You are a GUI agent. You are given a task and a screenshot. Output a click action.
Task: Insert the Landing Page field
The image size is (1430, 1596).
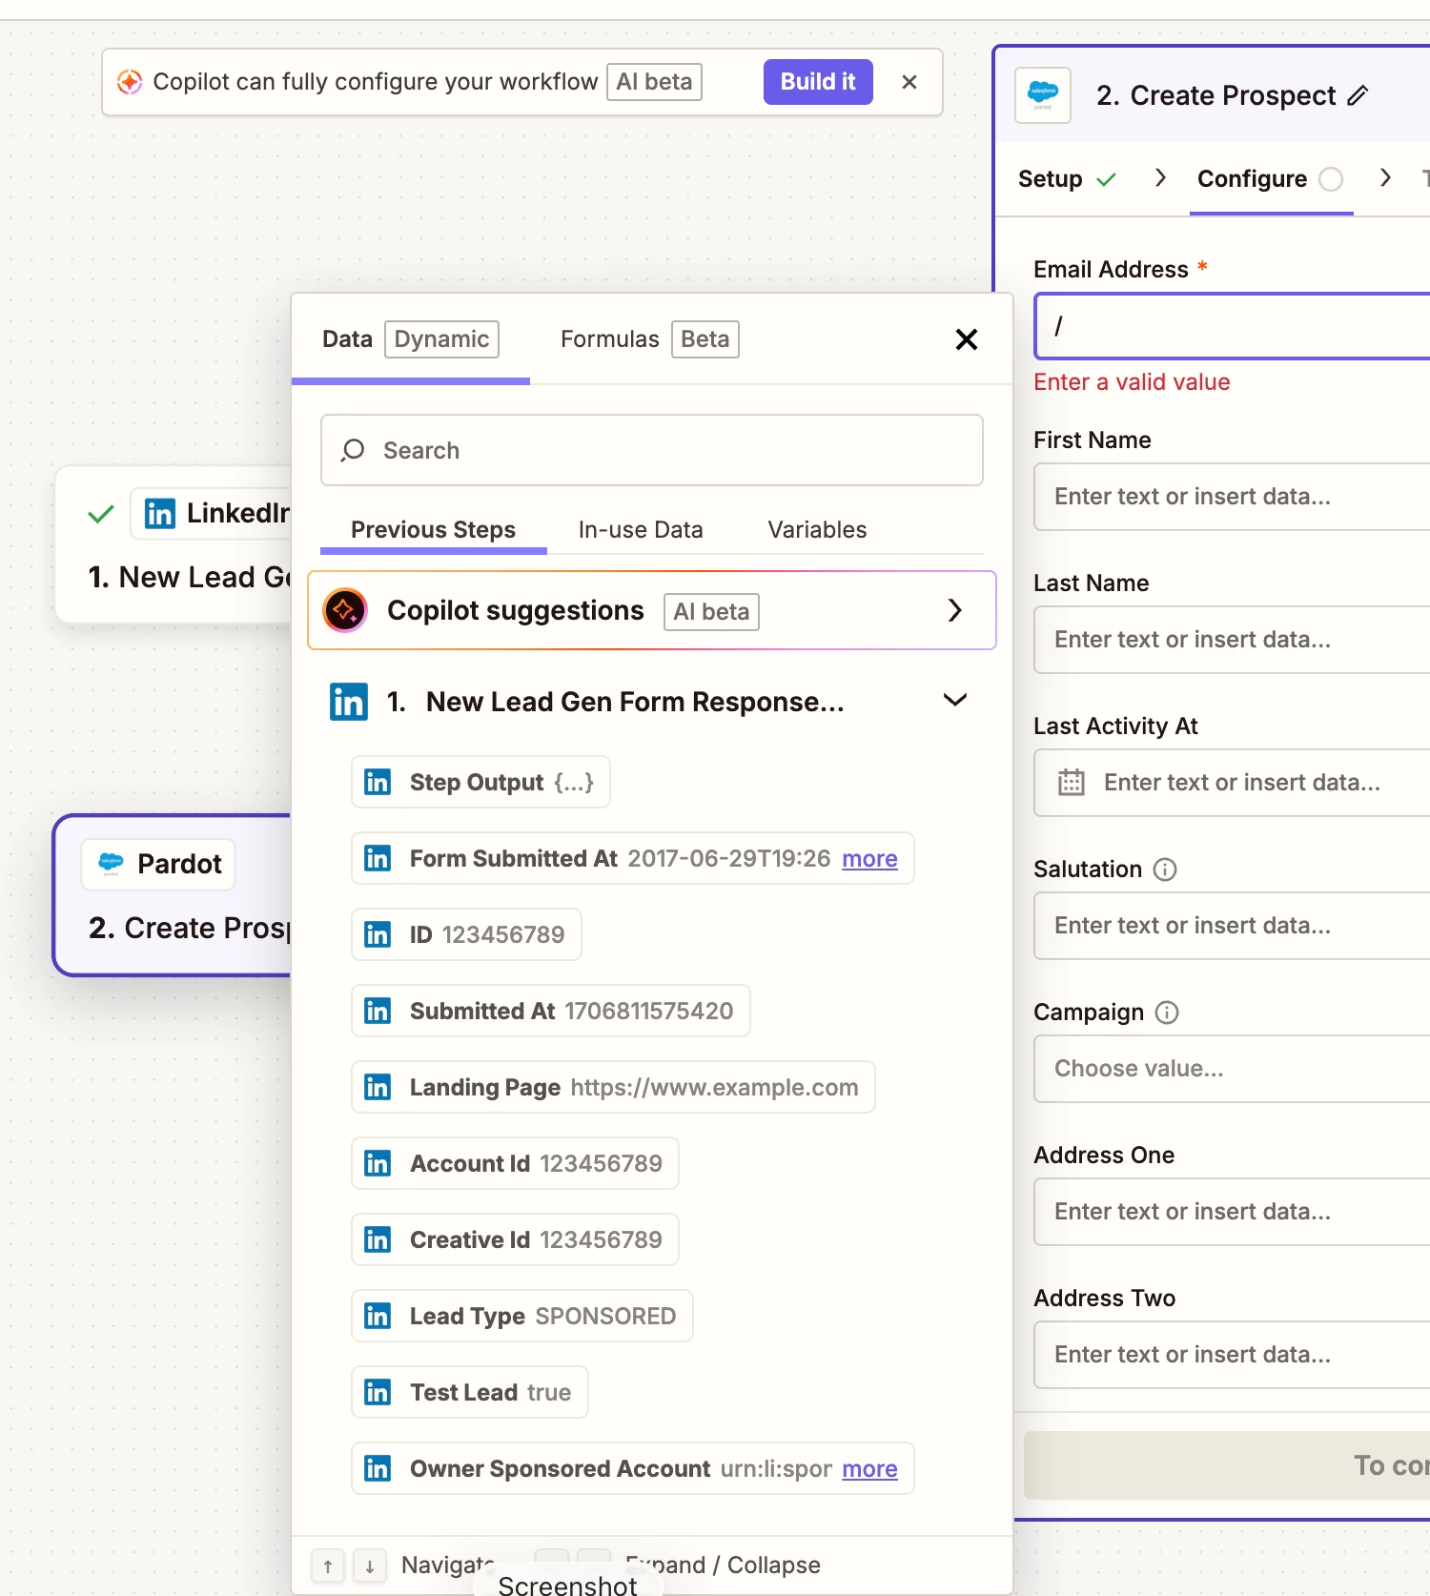tap(613, 1087)
